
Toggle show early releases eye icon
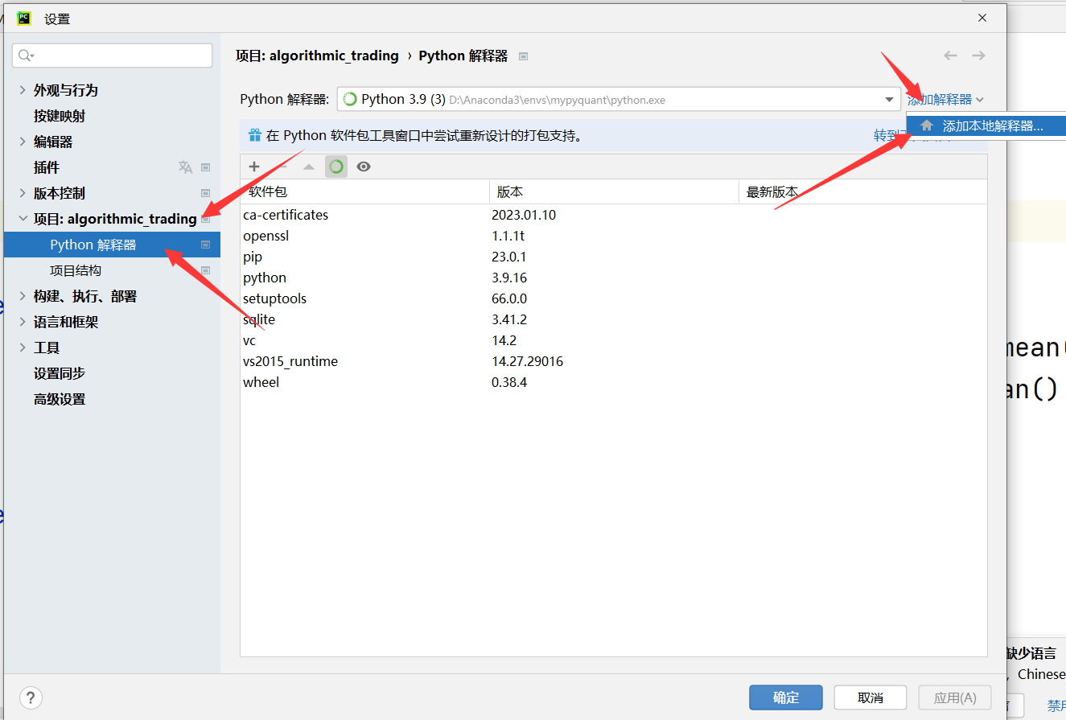point(364,167)
